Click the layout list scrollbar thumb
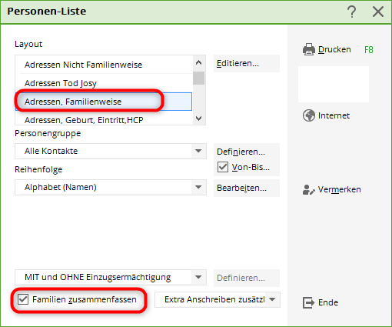The width and height of the screenshot is (392, 327). click(198, 78)
